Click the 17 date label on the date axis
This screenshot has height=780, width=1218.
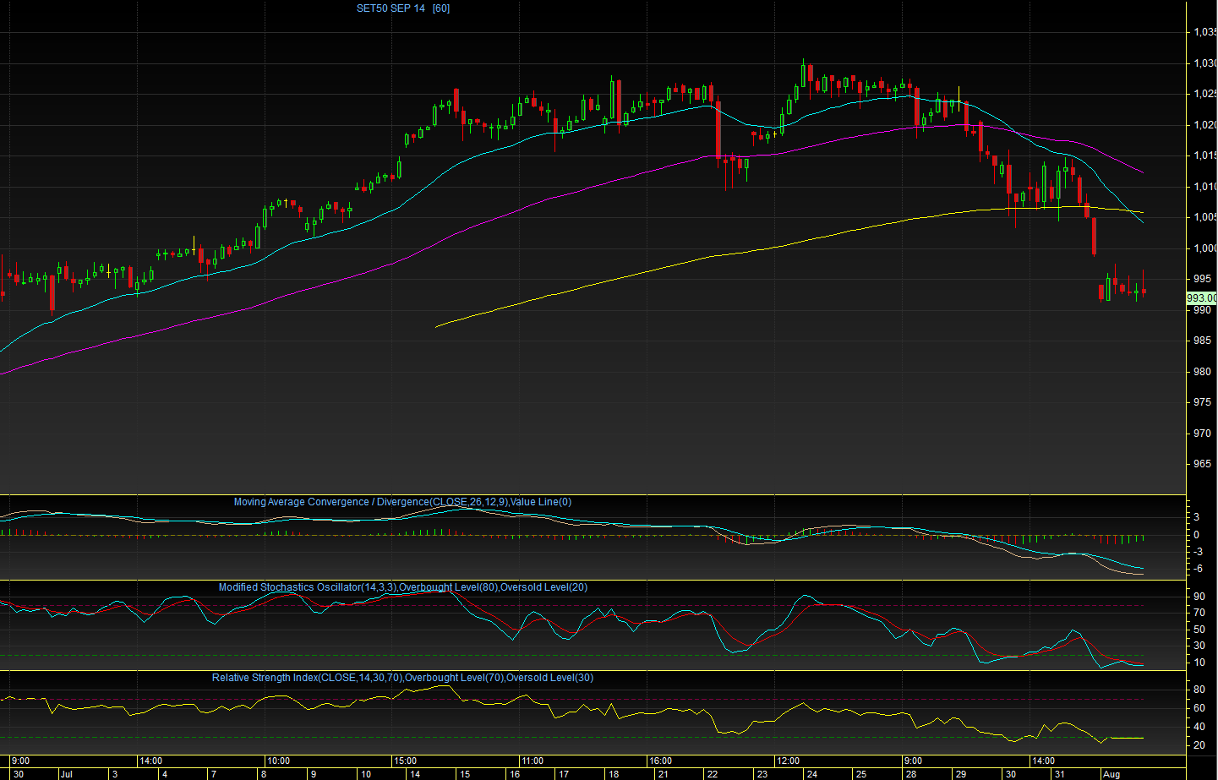[x=564, y=775]
